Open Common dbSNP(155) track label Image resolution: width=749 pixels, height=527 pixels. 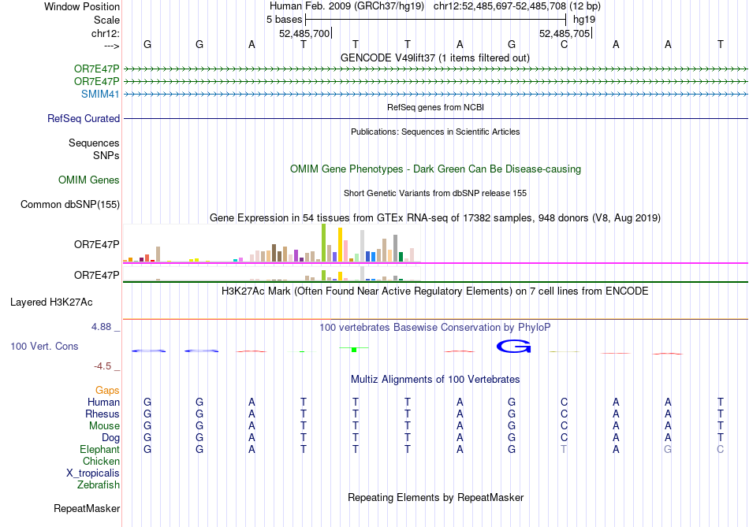tap(69, 204)
